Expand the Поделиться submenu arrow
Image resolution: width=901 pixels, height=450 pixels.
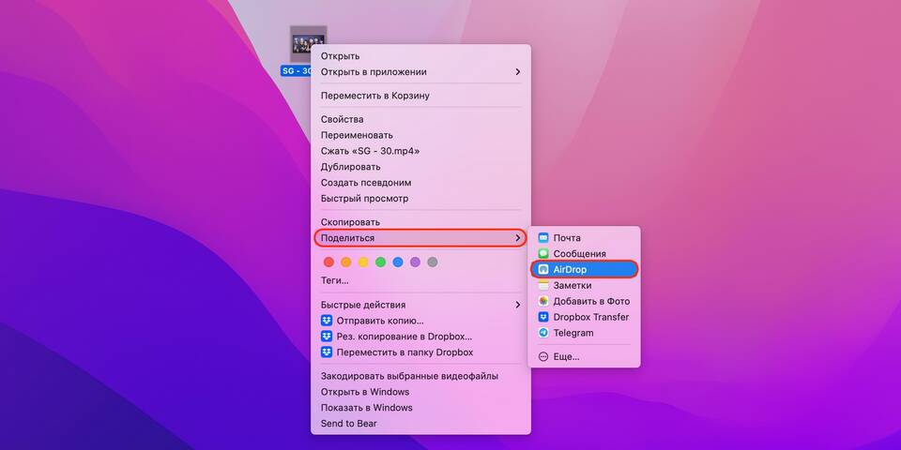tap(518, 237)
